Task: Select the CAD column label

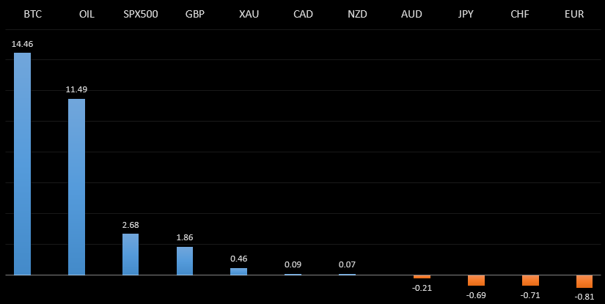Action: pos(303,14)
